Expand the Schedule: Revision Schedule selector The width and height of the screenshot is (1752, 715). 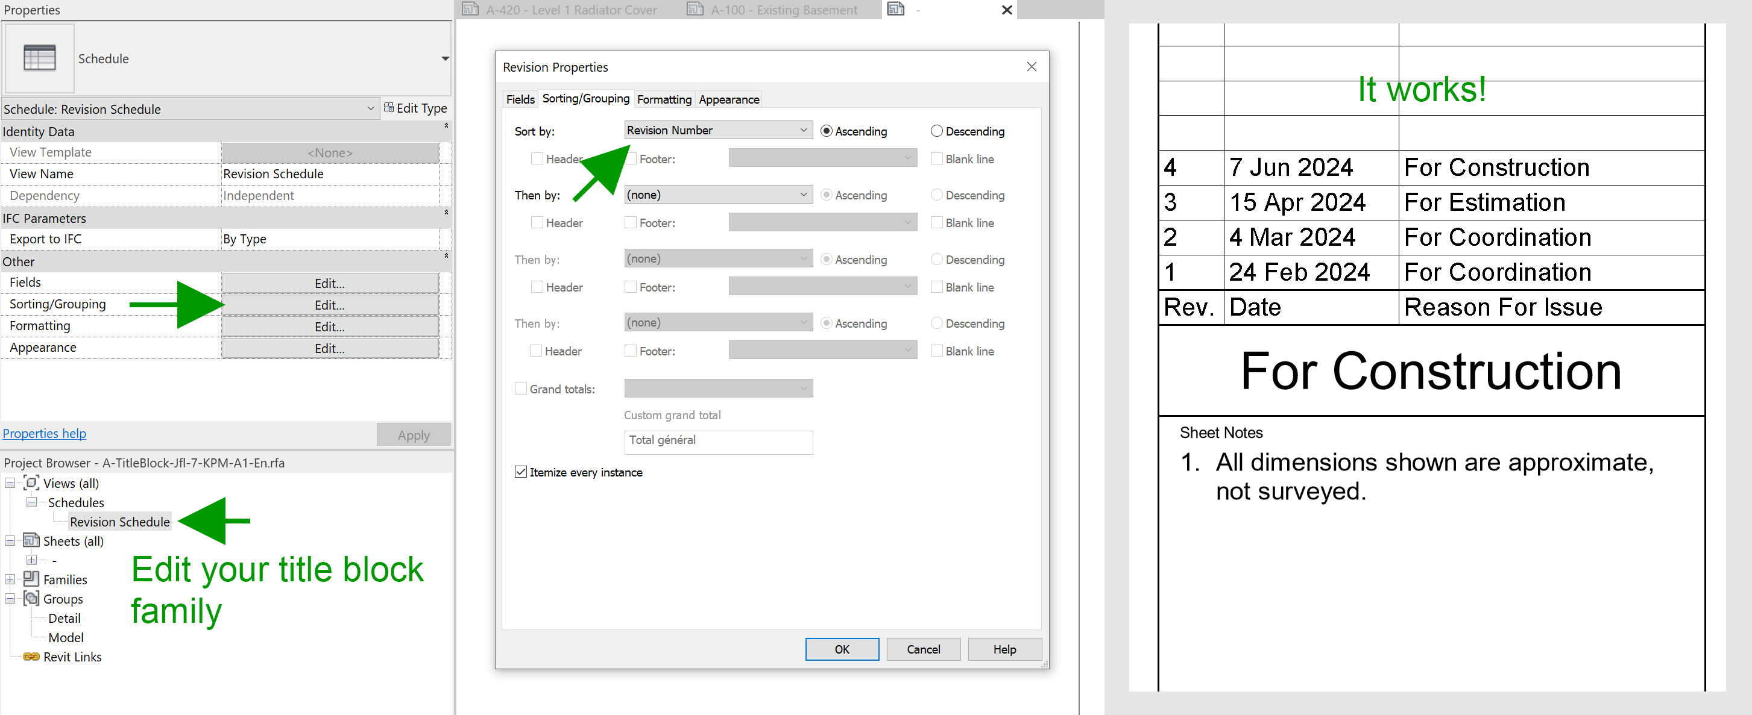pos(371,108)
